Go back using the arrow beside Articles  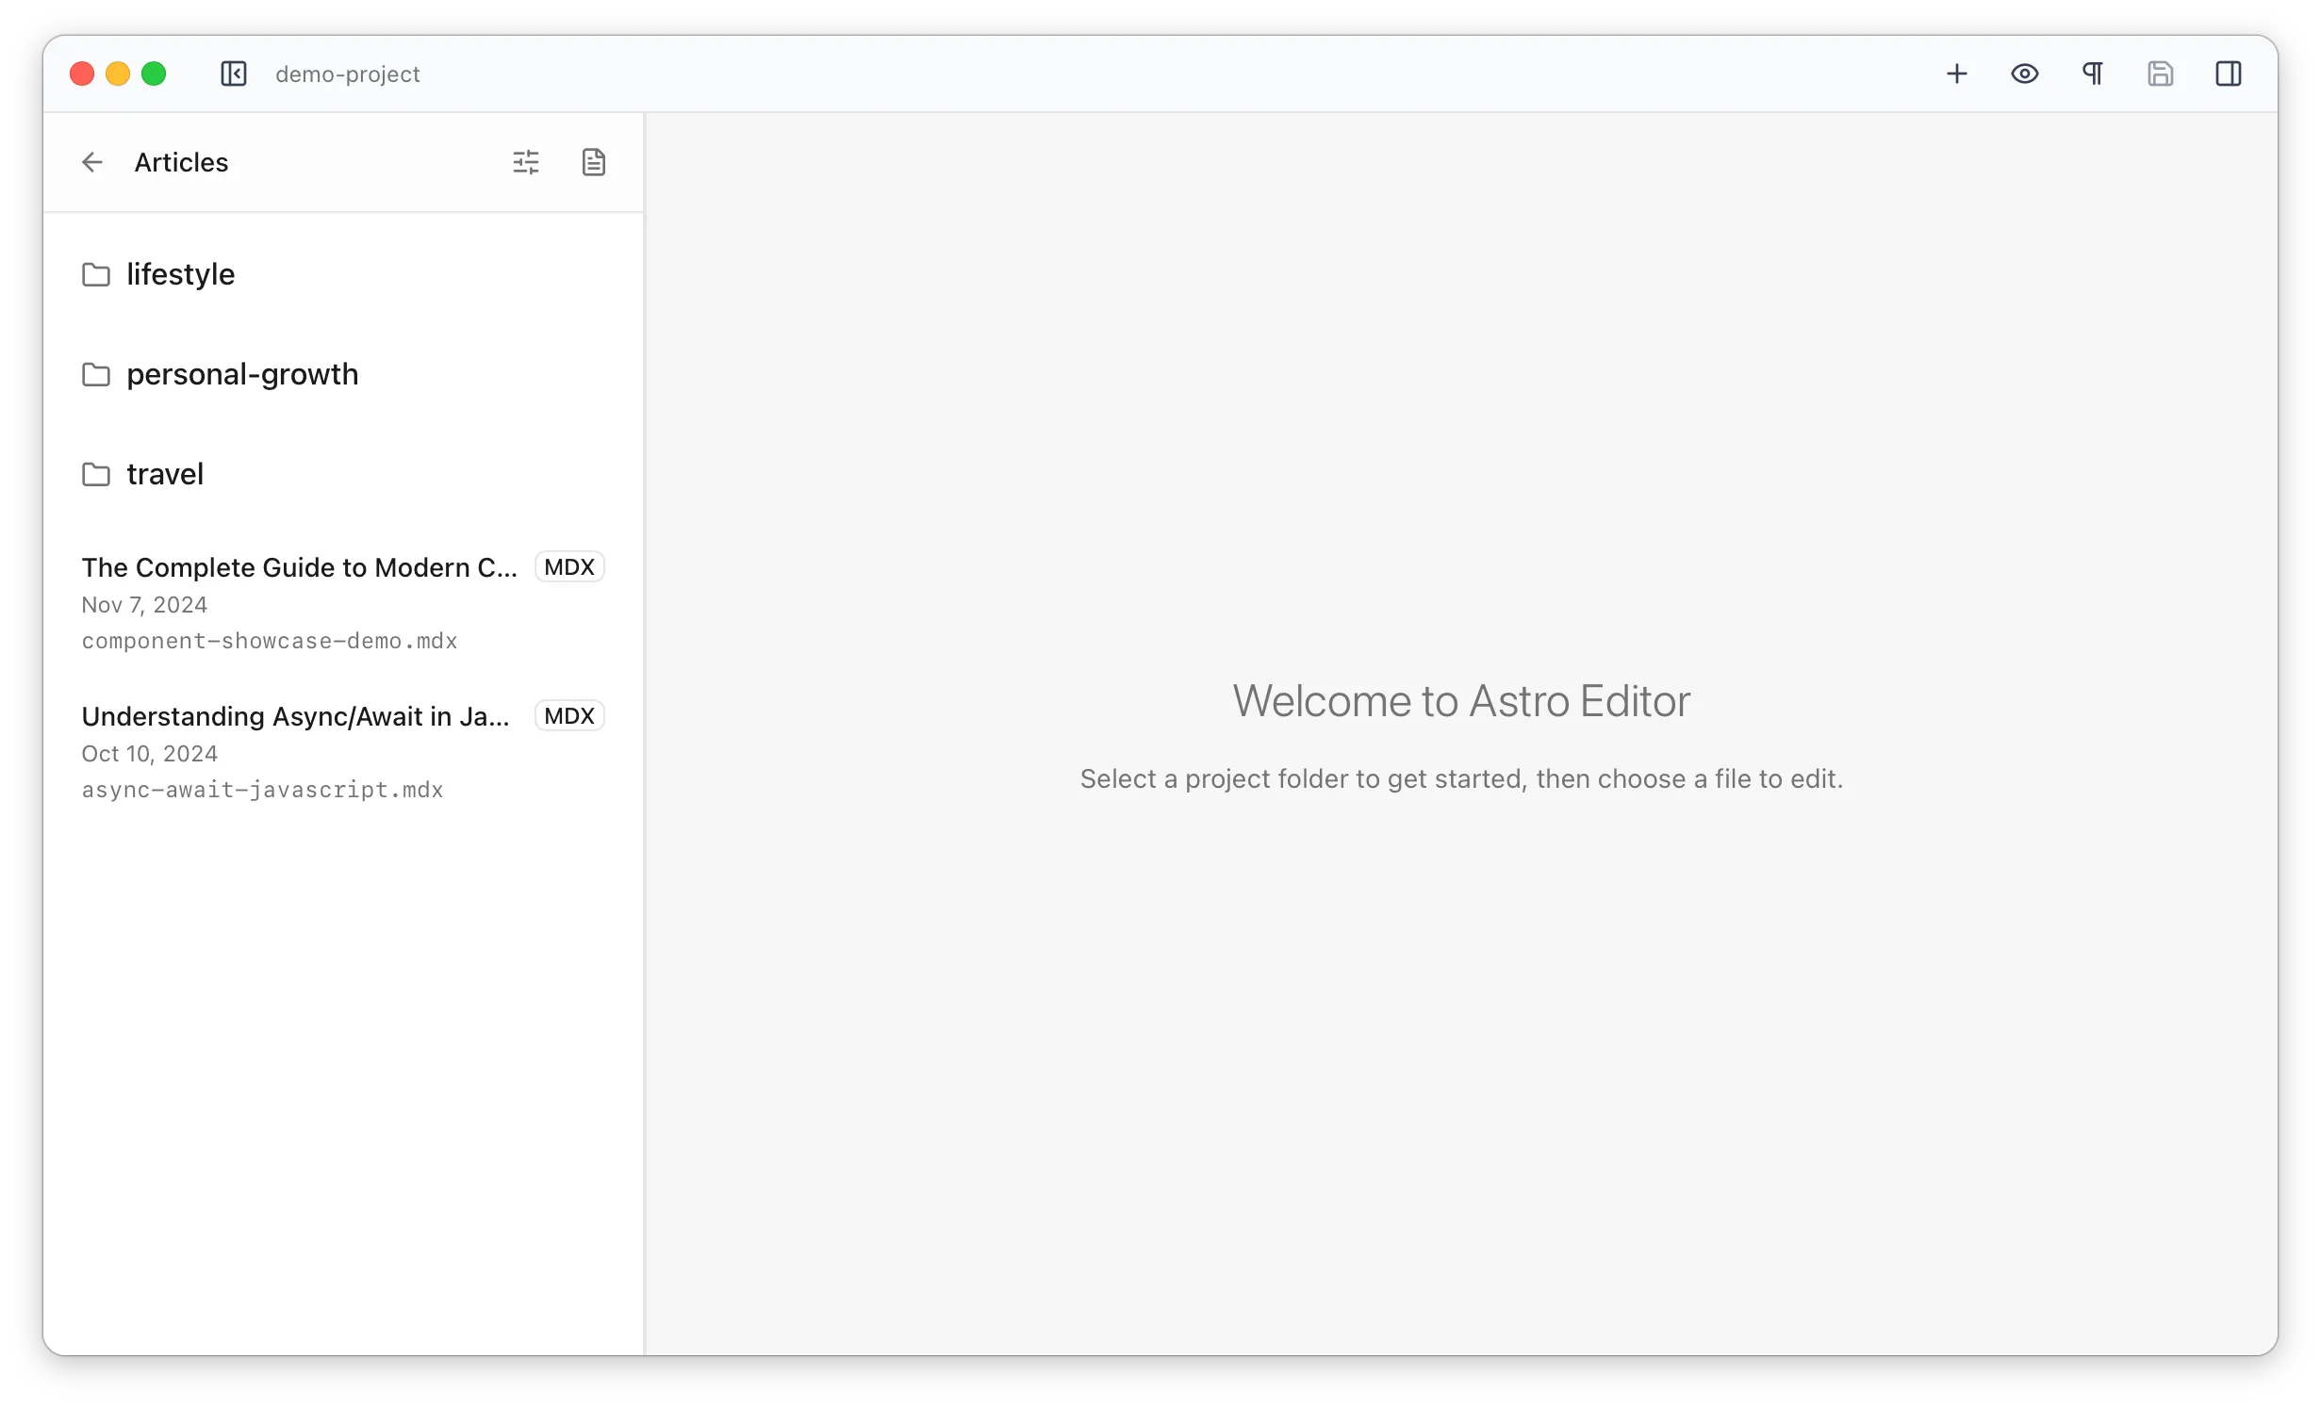92,162
